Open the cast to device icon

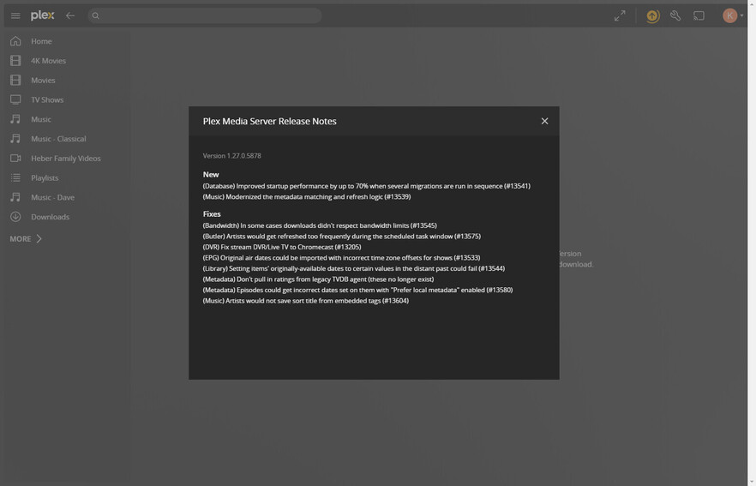click(x=699, y=16)
